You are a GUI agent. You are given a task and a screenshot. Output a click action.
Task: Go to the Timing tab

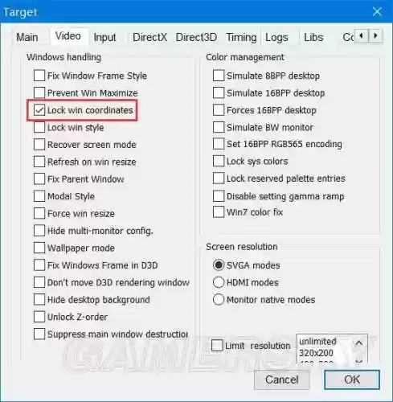(x=241, y=37)
